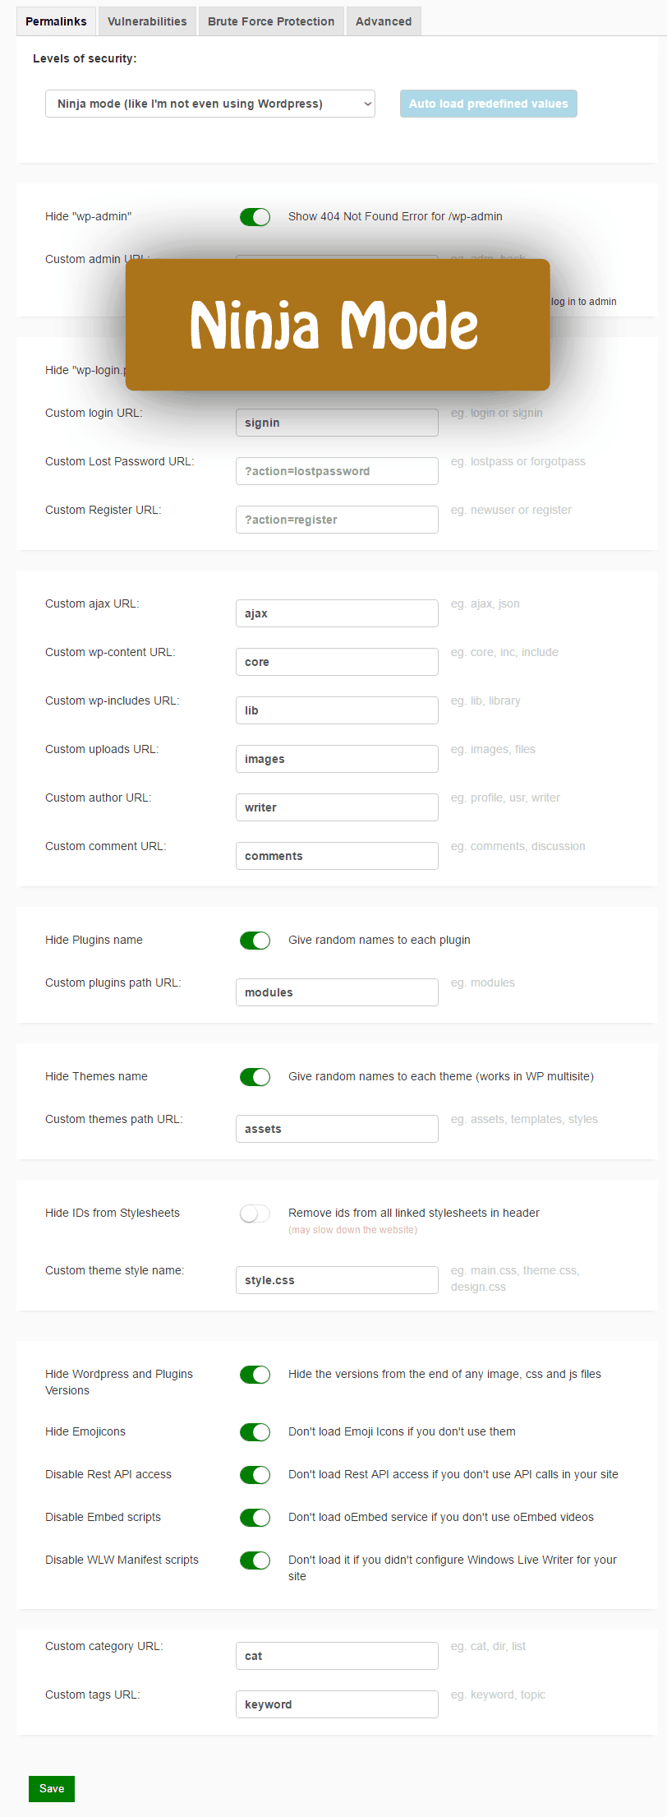Click the Custom tags URL input
The width and height of the screenshot is (667, 1817).
point(337,1704)
